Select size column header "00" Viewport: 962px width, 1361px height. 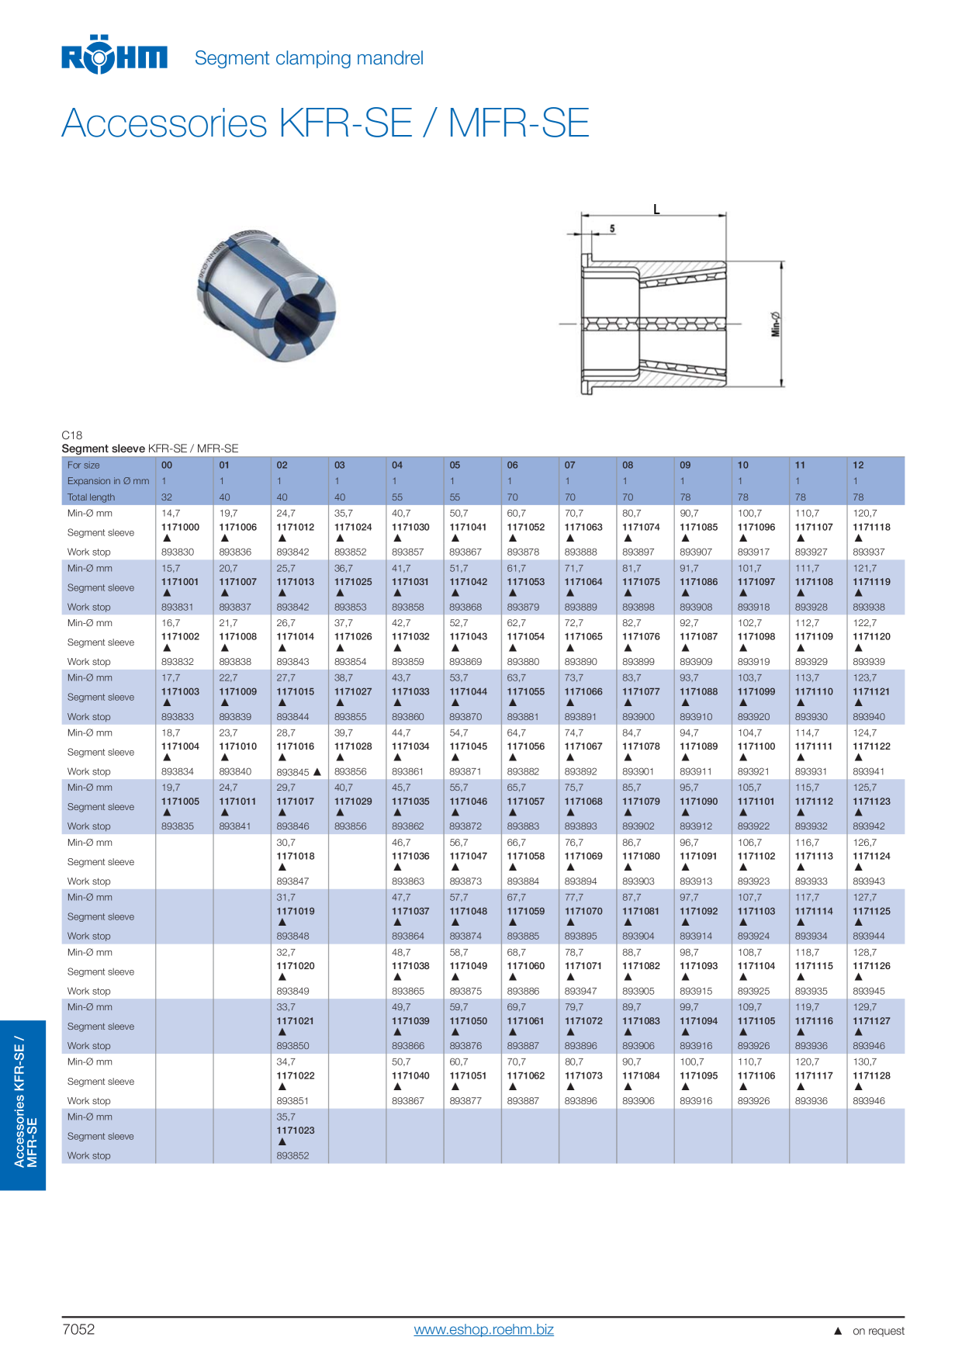tap(167, 466)
